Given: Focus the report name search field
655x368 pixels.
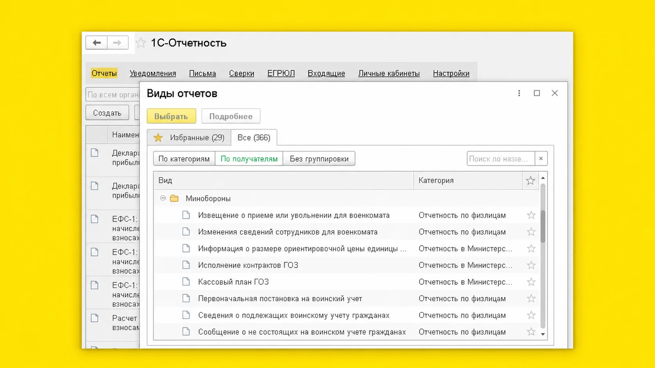Looking at the screenshot, I should click(501, 158).
